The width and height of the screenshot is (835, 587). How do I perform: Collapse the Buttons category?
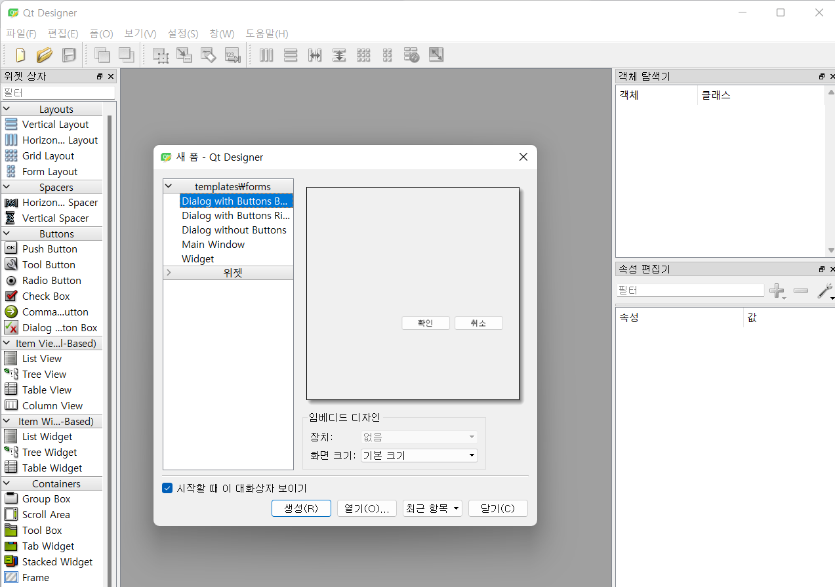click(7, 233)
